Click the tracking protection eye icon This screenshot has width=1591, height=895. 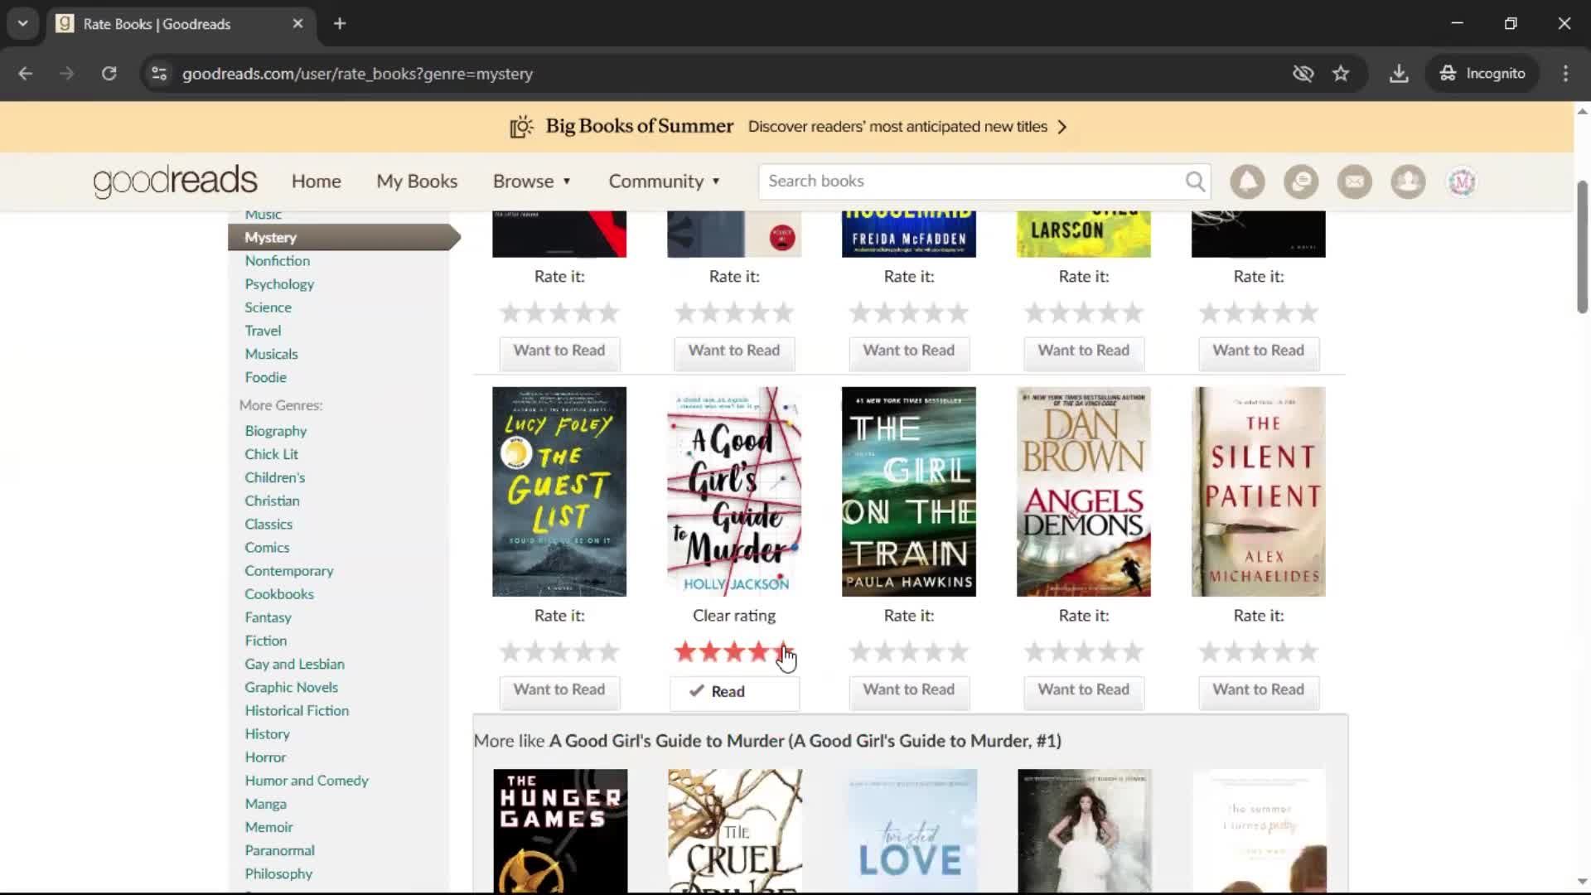point(1303,73)
